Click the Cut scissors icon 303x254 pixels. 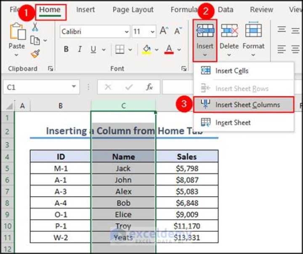point(35,27)
